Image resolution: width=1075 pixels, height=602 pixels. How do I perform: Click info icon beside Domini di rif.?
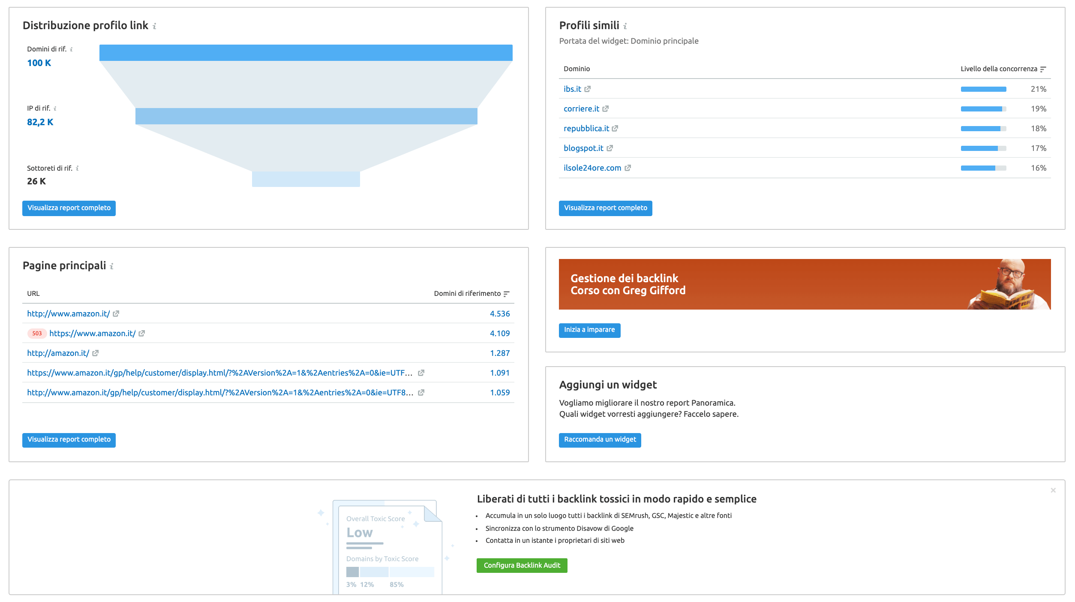pos(71,49)
